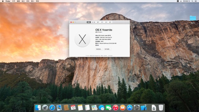Click the Software Update button
Image resolution: width=199 pixels, height=112 pixels.
tap(108, 49)
